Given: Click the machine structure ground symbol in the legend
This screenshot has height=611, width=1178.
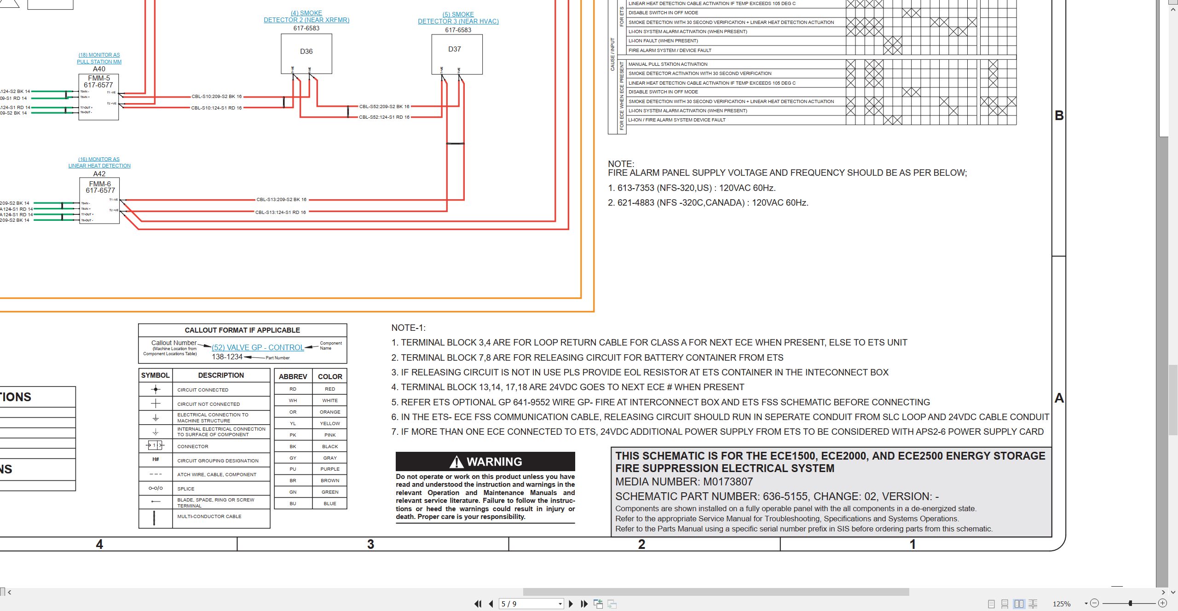Looking at the screenshot, I should coord(156,418).
